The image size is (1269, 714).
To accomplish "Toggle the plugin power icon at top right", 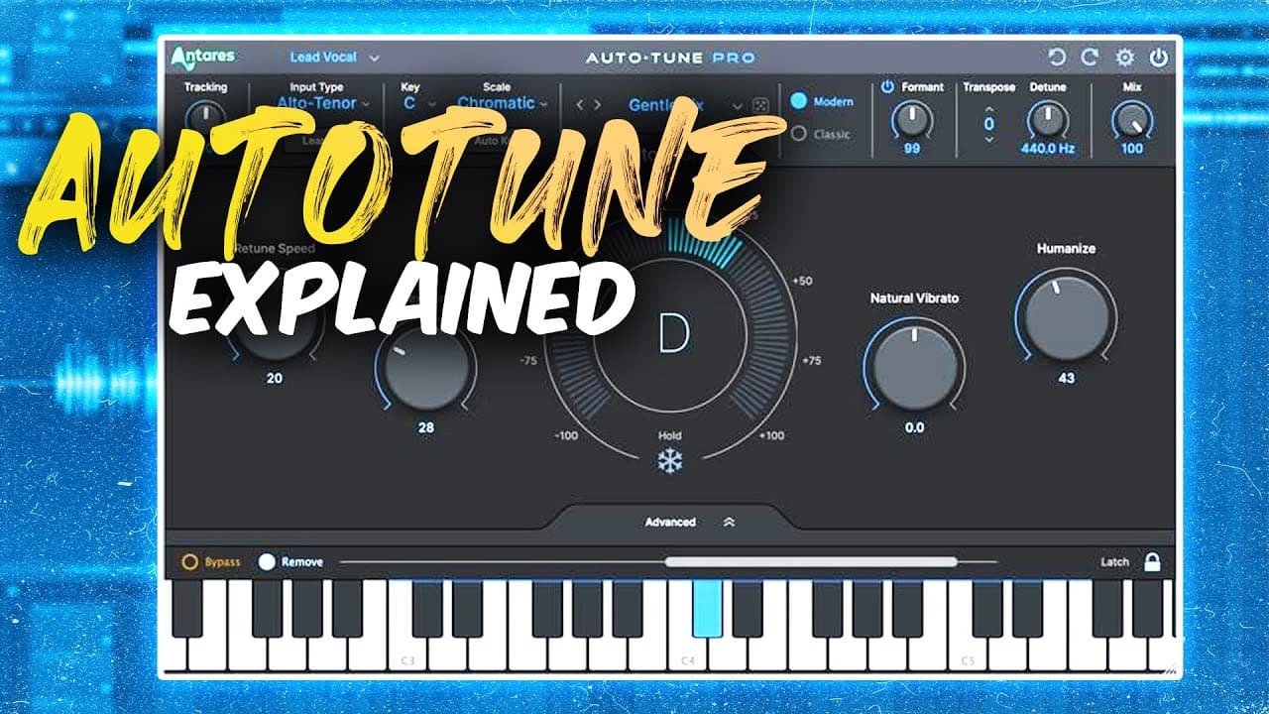I will pos(1158,58).
